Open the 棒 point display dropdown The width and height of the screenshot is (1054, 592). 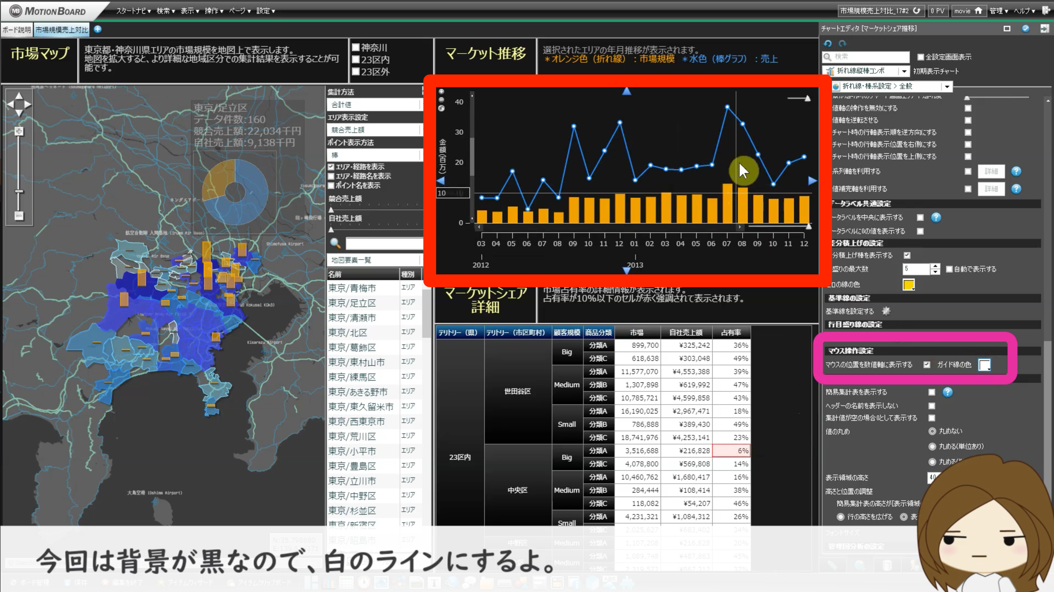click(374, 155)
